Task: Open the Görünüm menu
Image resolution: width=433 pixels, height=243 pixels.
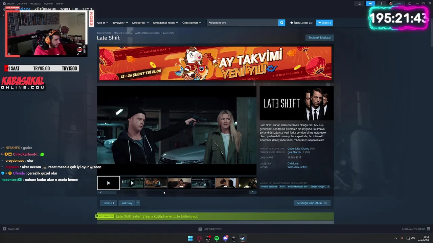Action: click(x=21, y=4)
